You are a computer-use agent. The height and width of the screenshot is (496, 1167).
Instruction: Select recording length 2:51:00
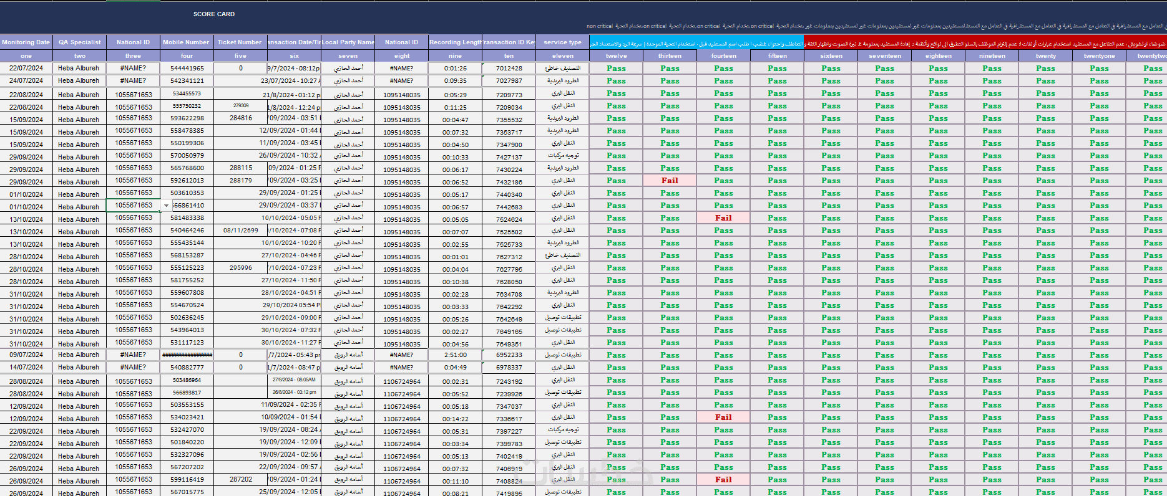[455, 355]
